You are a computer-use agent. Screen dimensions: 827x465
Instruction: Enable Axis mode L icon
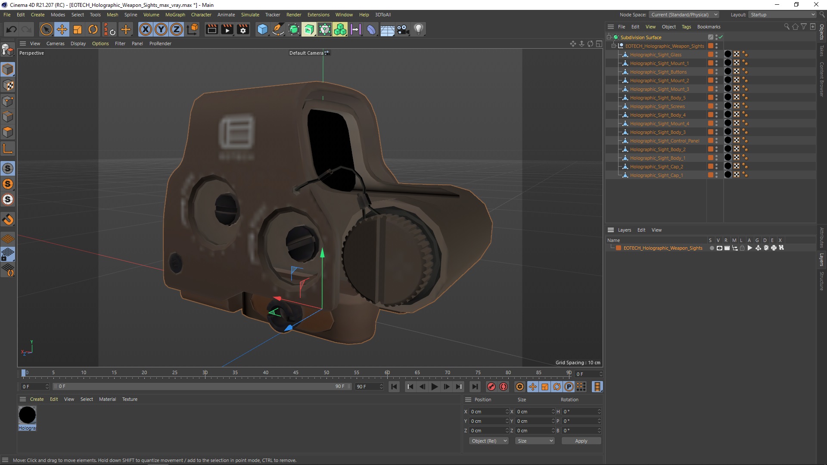8,149
